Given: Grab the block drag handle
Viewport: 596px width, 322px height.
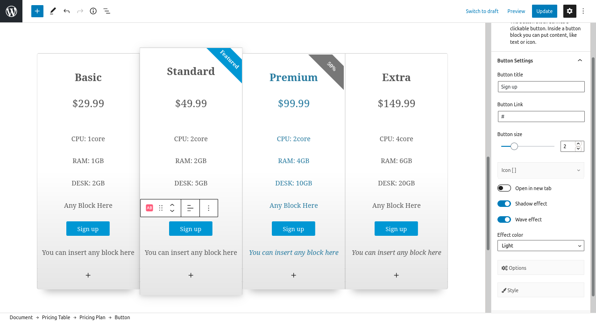Looking at the screenshot, I should tap(161, 208).
